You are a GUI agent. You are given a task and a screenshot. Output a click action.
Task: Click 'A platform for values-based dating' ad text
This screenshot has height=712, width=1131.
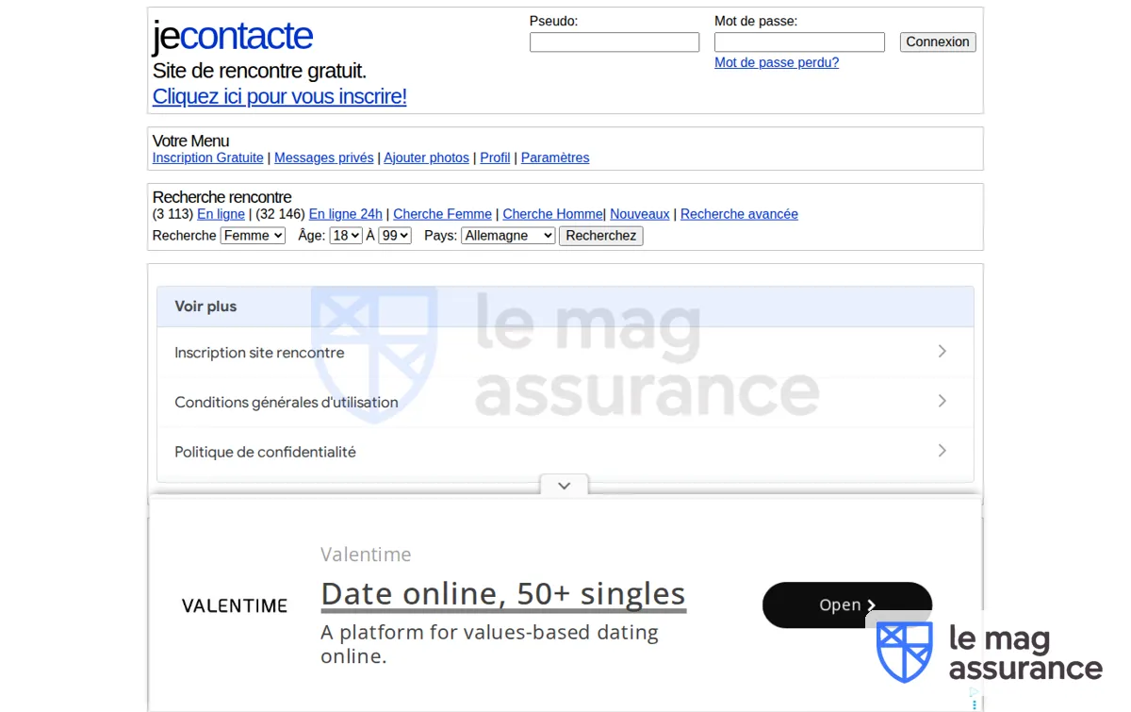(x=489, y=644)
